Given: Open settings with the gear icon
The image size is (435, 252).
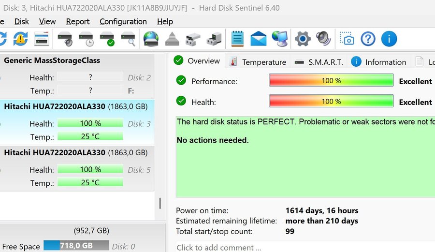Looking at the screenshot, I should [303, 39].
